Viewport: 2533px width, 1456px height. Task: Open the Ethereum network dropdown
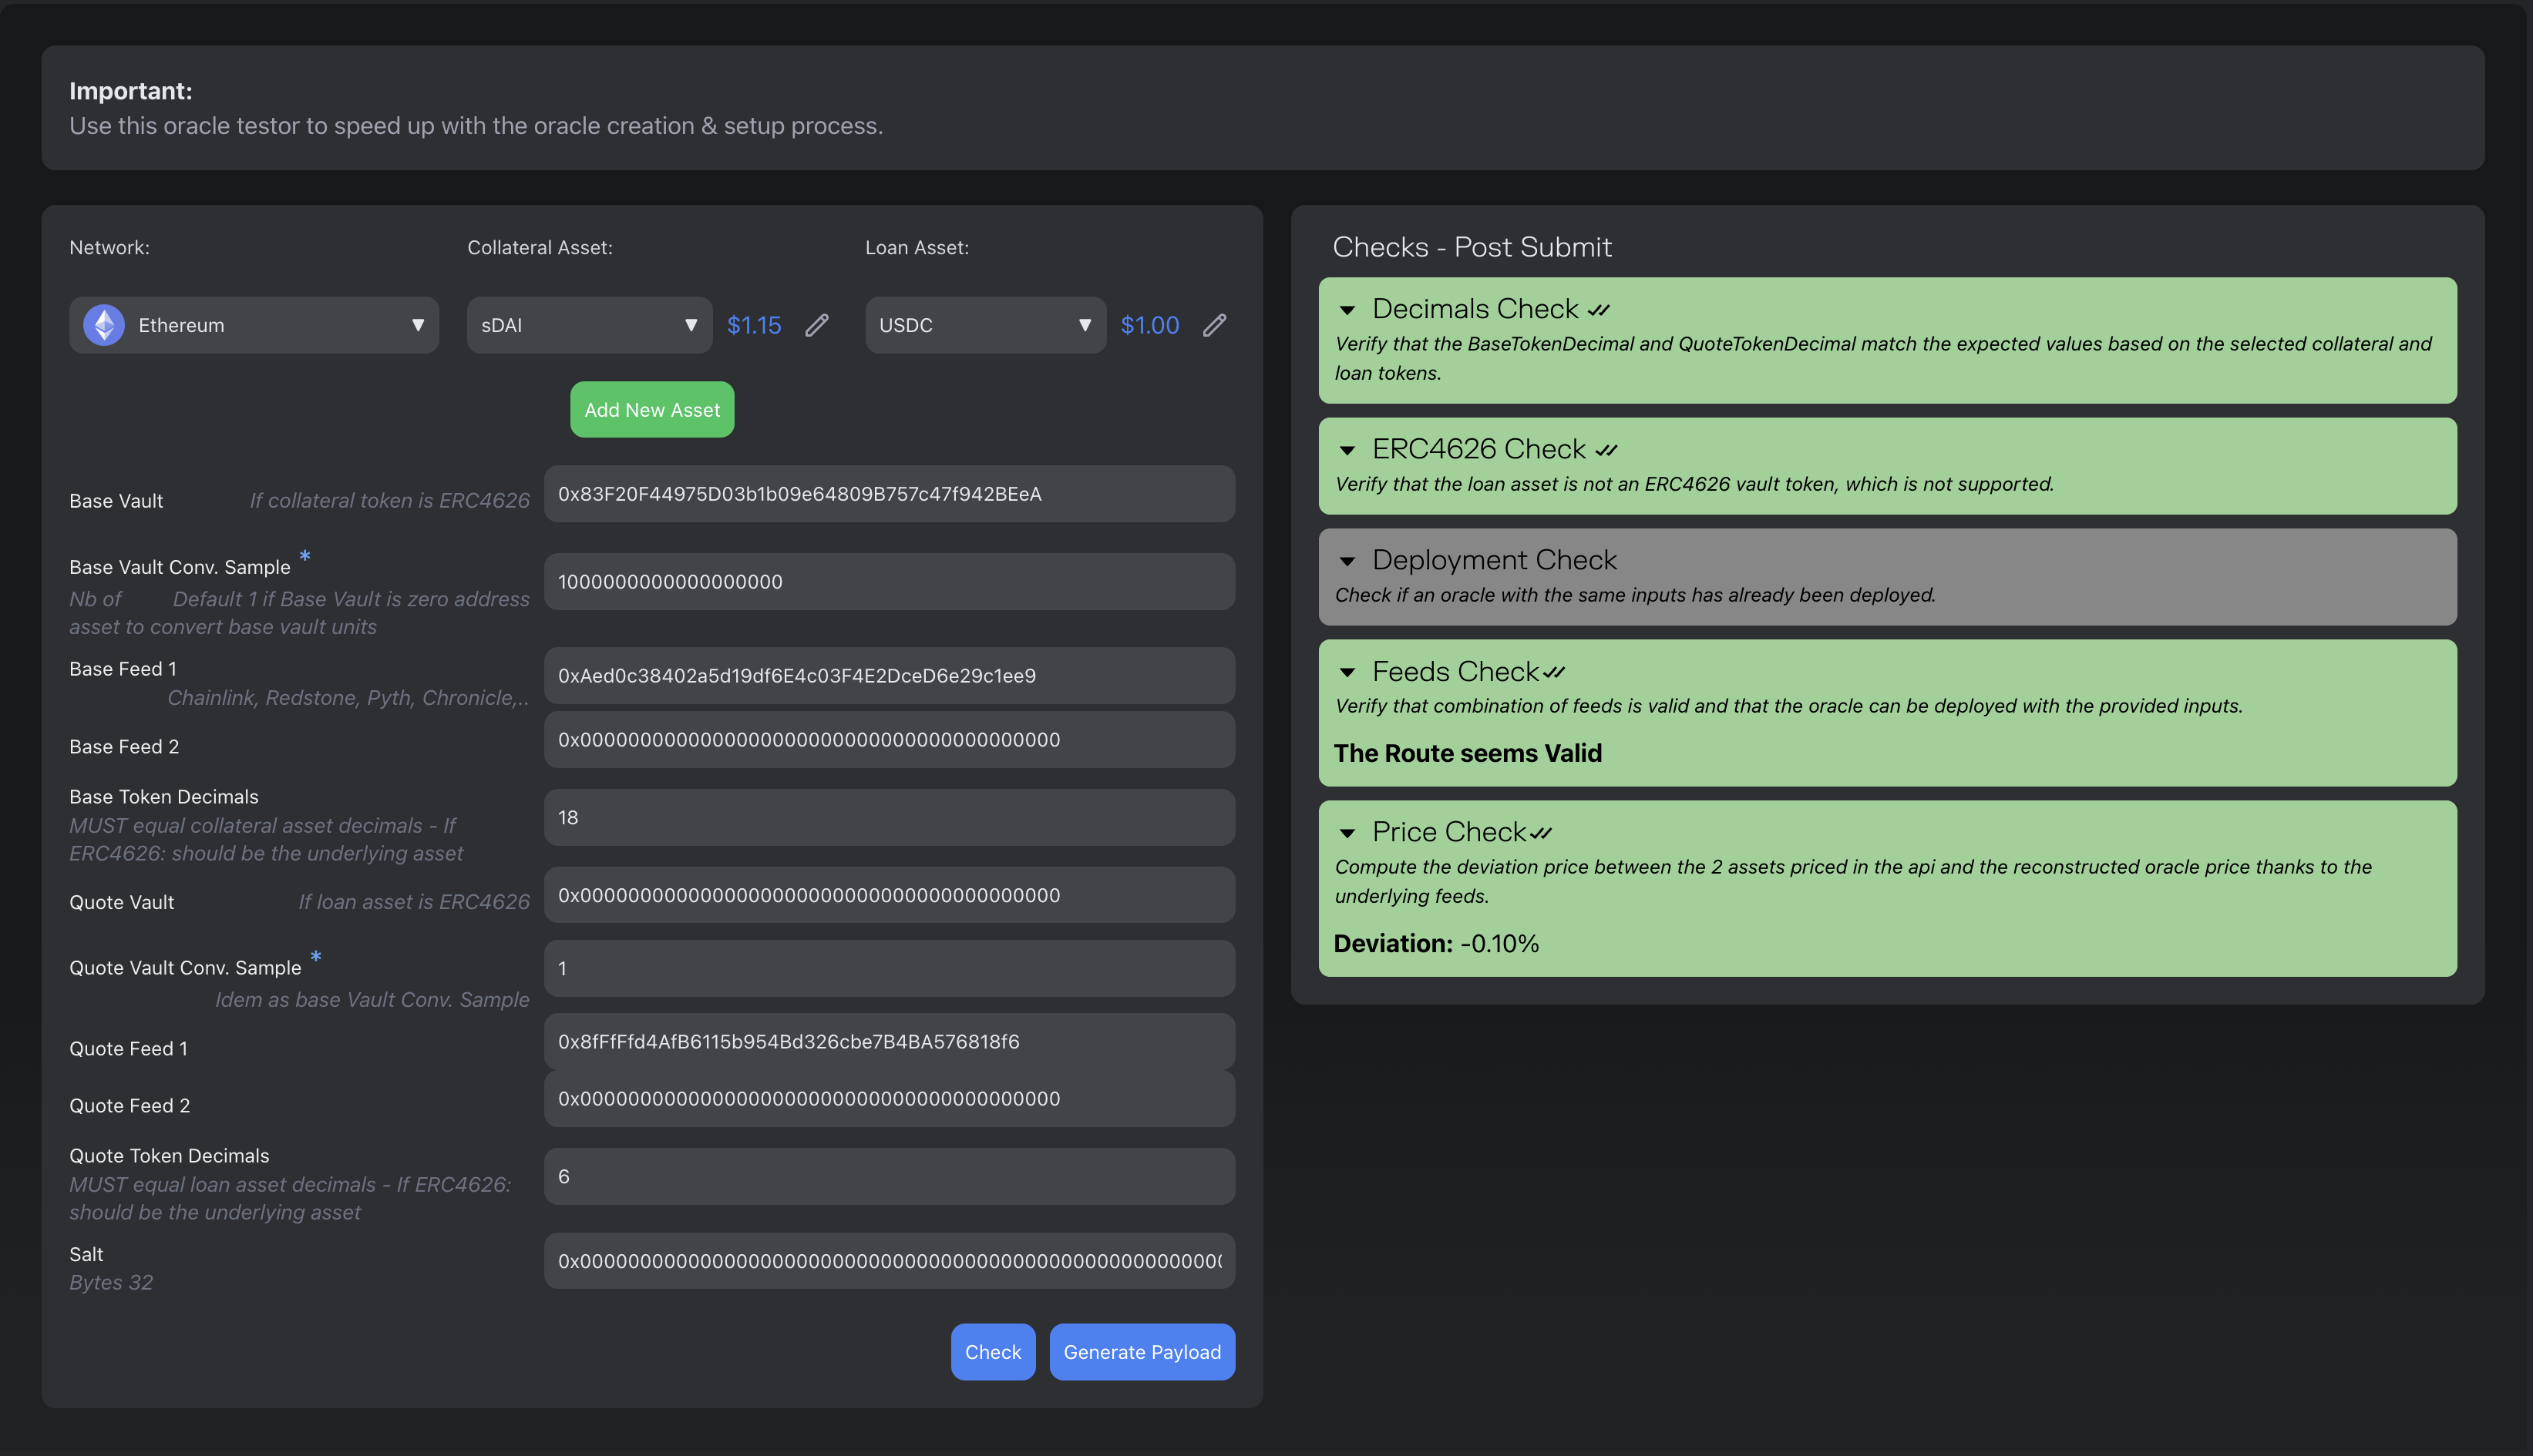tap(253, 325)
